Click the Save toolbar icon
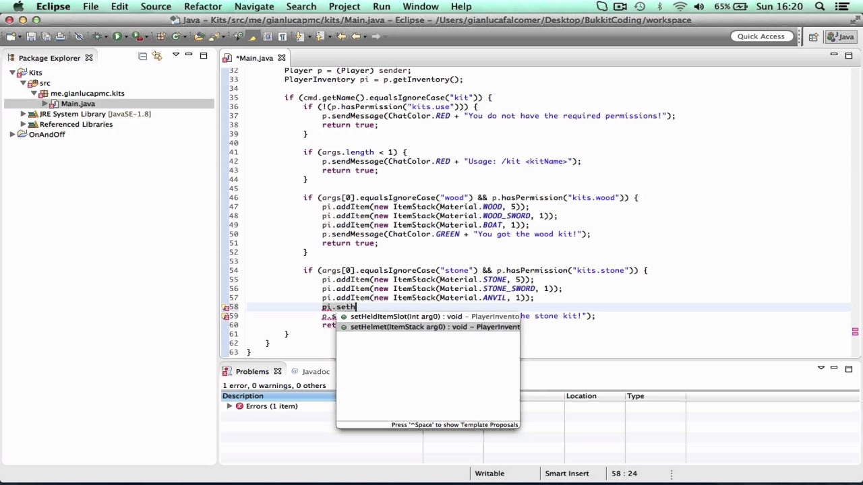This screenshot has width=863, height=485. (x=31, y=36)
